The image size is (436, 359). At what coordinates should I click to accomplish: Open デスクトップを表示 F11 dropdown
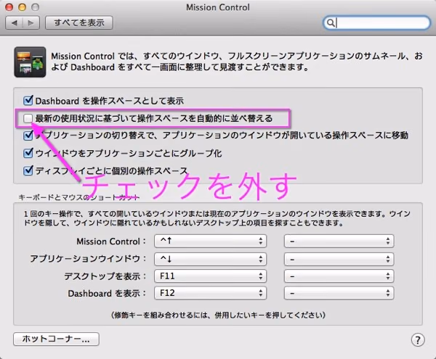pos(210,276)
